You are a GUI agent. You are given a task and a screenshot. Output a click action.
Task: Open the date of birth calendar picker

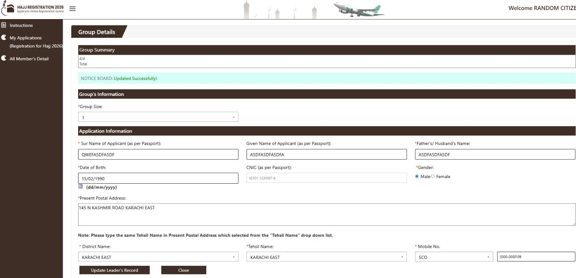pyautogui.click(x=80, y=187)
